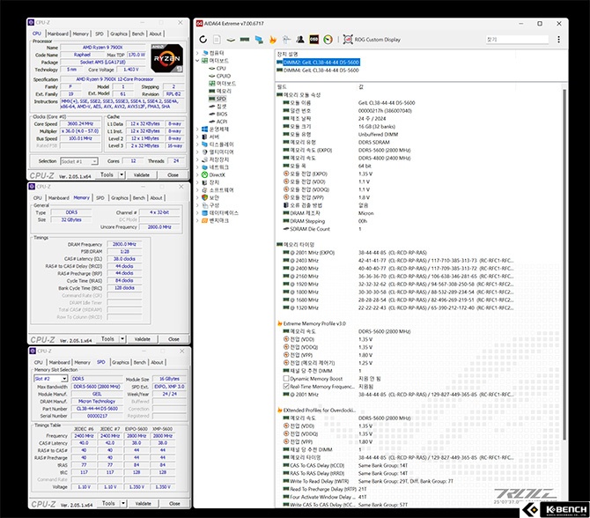590x518 pixels.
Task: Open the report page icon in AIDA64 toolbar
Action: tap(218, 40)
